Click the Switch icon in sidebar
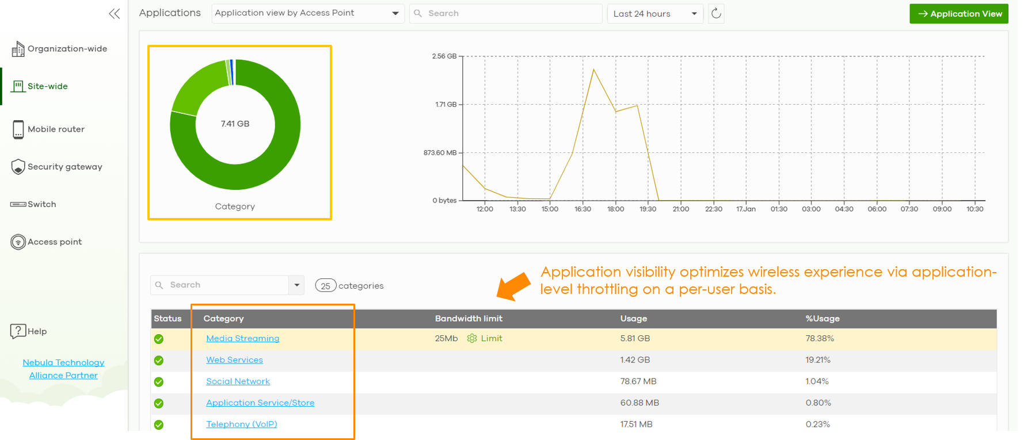 tap(18, 205)
